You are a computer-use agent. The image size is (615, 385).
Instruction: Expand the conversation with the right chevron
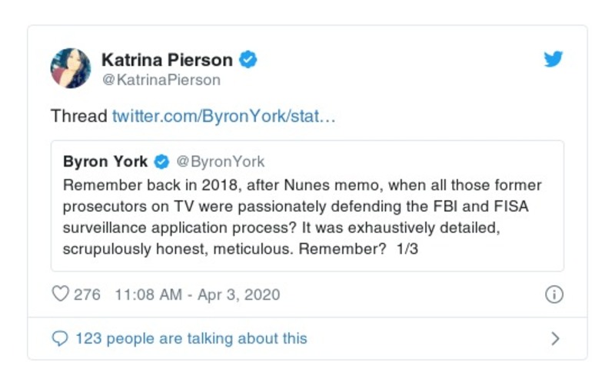point(555,338)
